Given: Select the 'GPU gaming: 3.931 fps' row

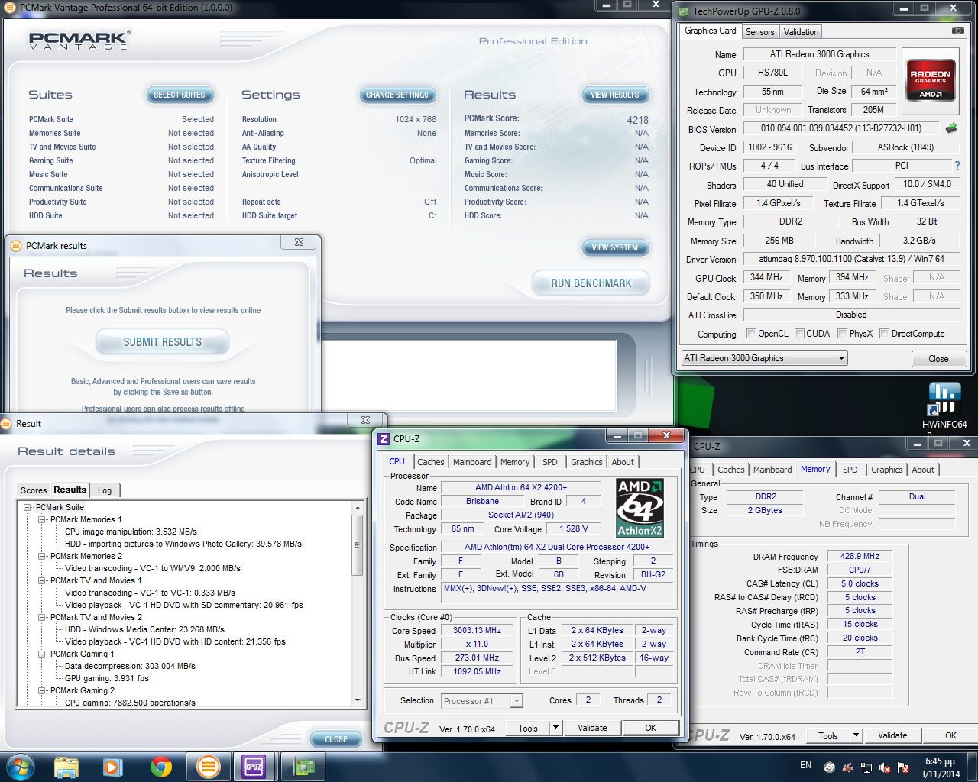Looking at the screenshot, I should [107, 678].
